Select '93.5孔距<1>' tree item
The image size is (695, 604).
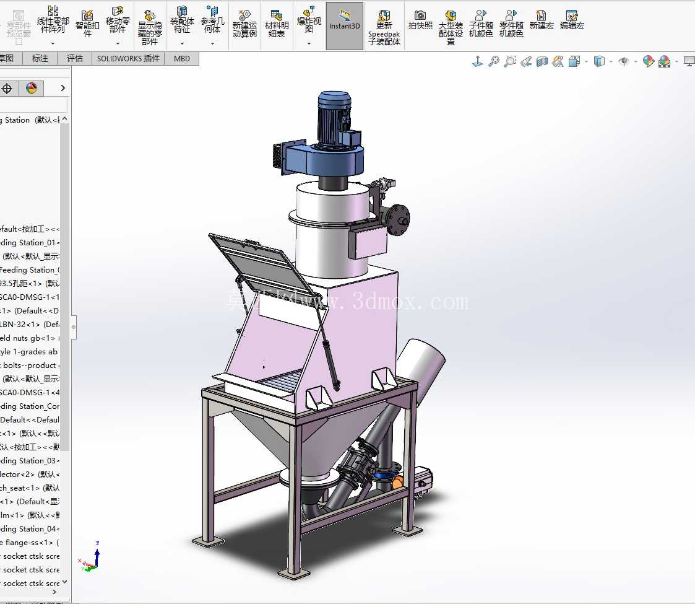pyautogui.click(x=29, y=284)
